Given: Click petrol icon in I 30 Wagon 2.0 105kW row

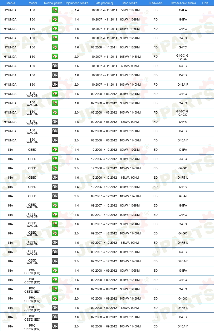Looking at the screenshot, I should (x=55, y=113).
